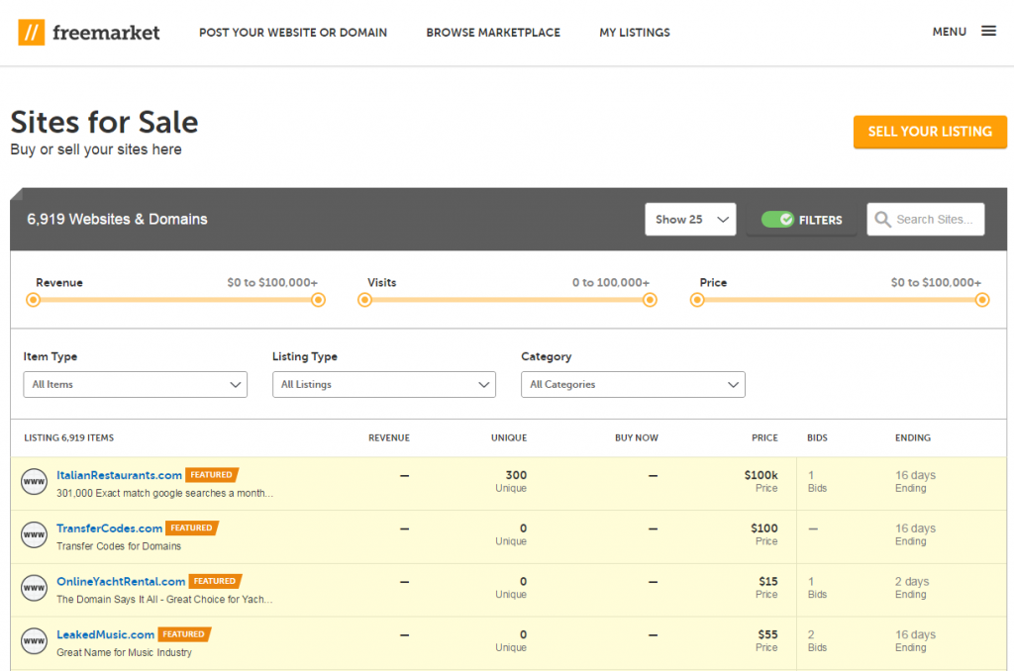Click the Visits slider maximum handle
The image size is (1014, 671).
pyautogui.click(x=650, y=300)
